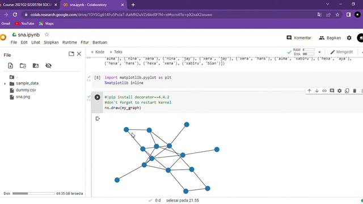The image size is (363, 204).
Task: Add a Teks cell
Action: 116,52
